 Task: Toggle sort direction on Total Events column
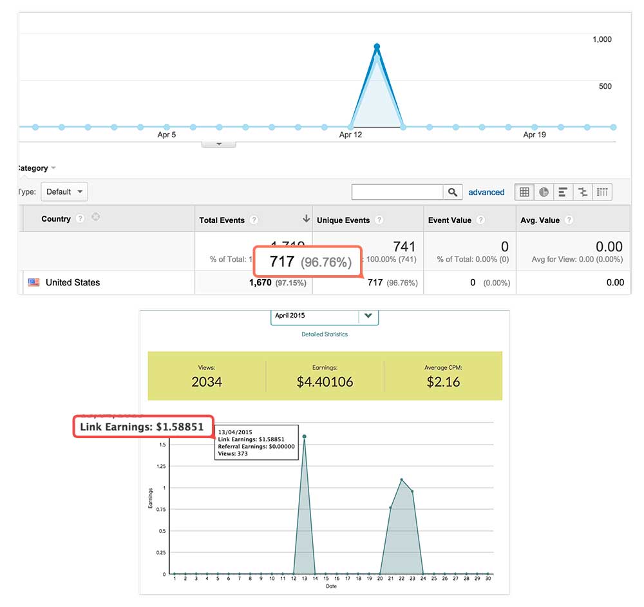(307, 218)
